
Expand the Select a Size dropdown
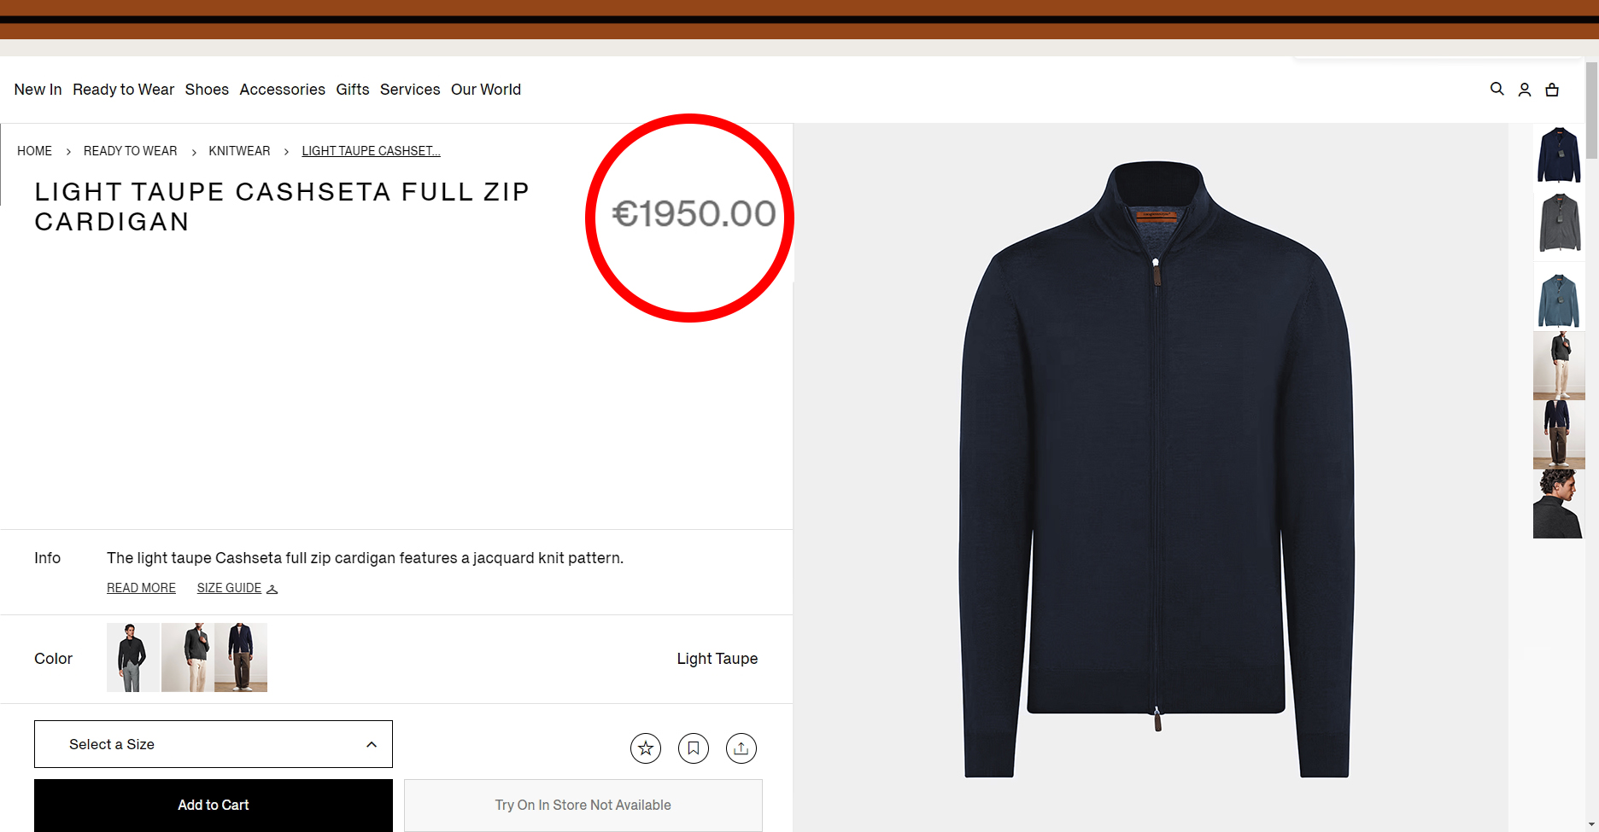click(214, 744)
